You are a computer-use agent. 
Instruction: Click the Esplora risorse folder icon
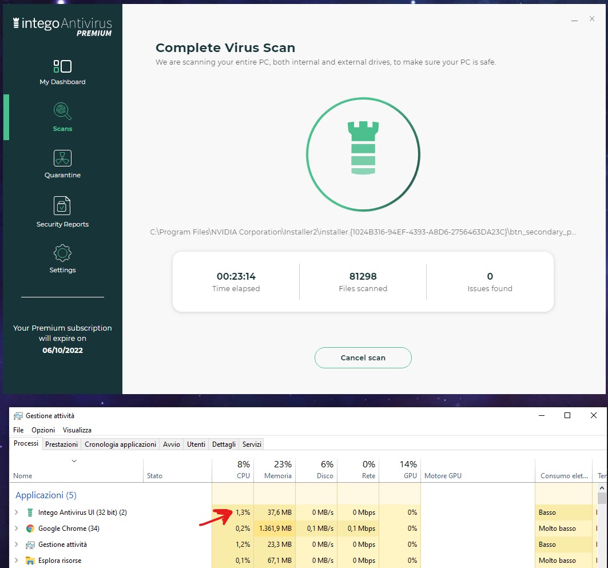[x=30, y=561]
